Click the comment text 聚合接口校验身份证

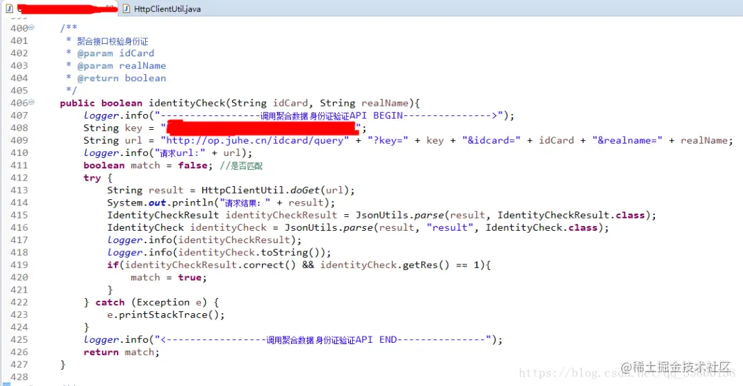pos(113,41)
